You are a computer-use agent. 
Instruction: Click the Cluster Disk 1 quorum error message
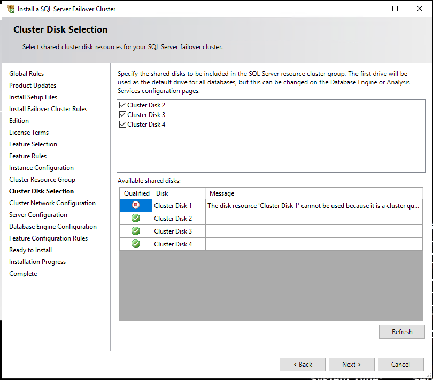(314, 206)
